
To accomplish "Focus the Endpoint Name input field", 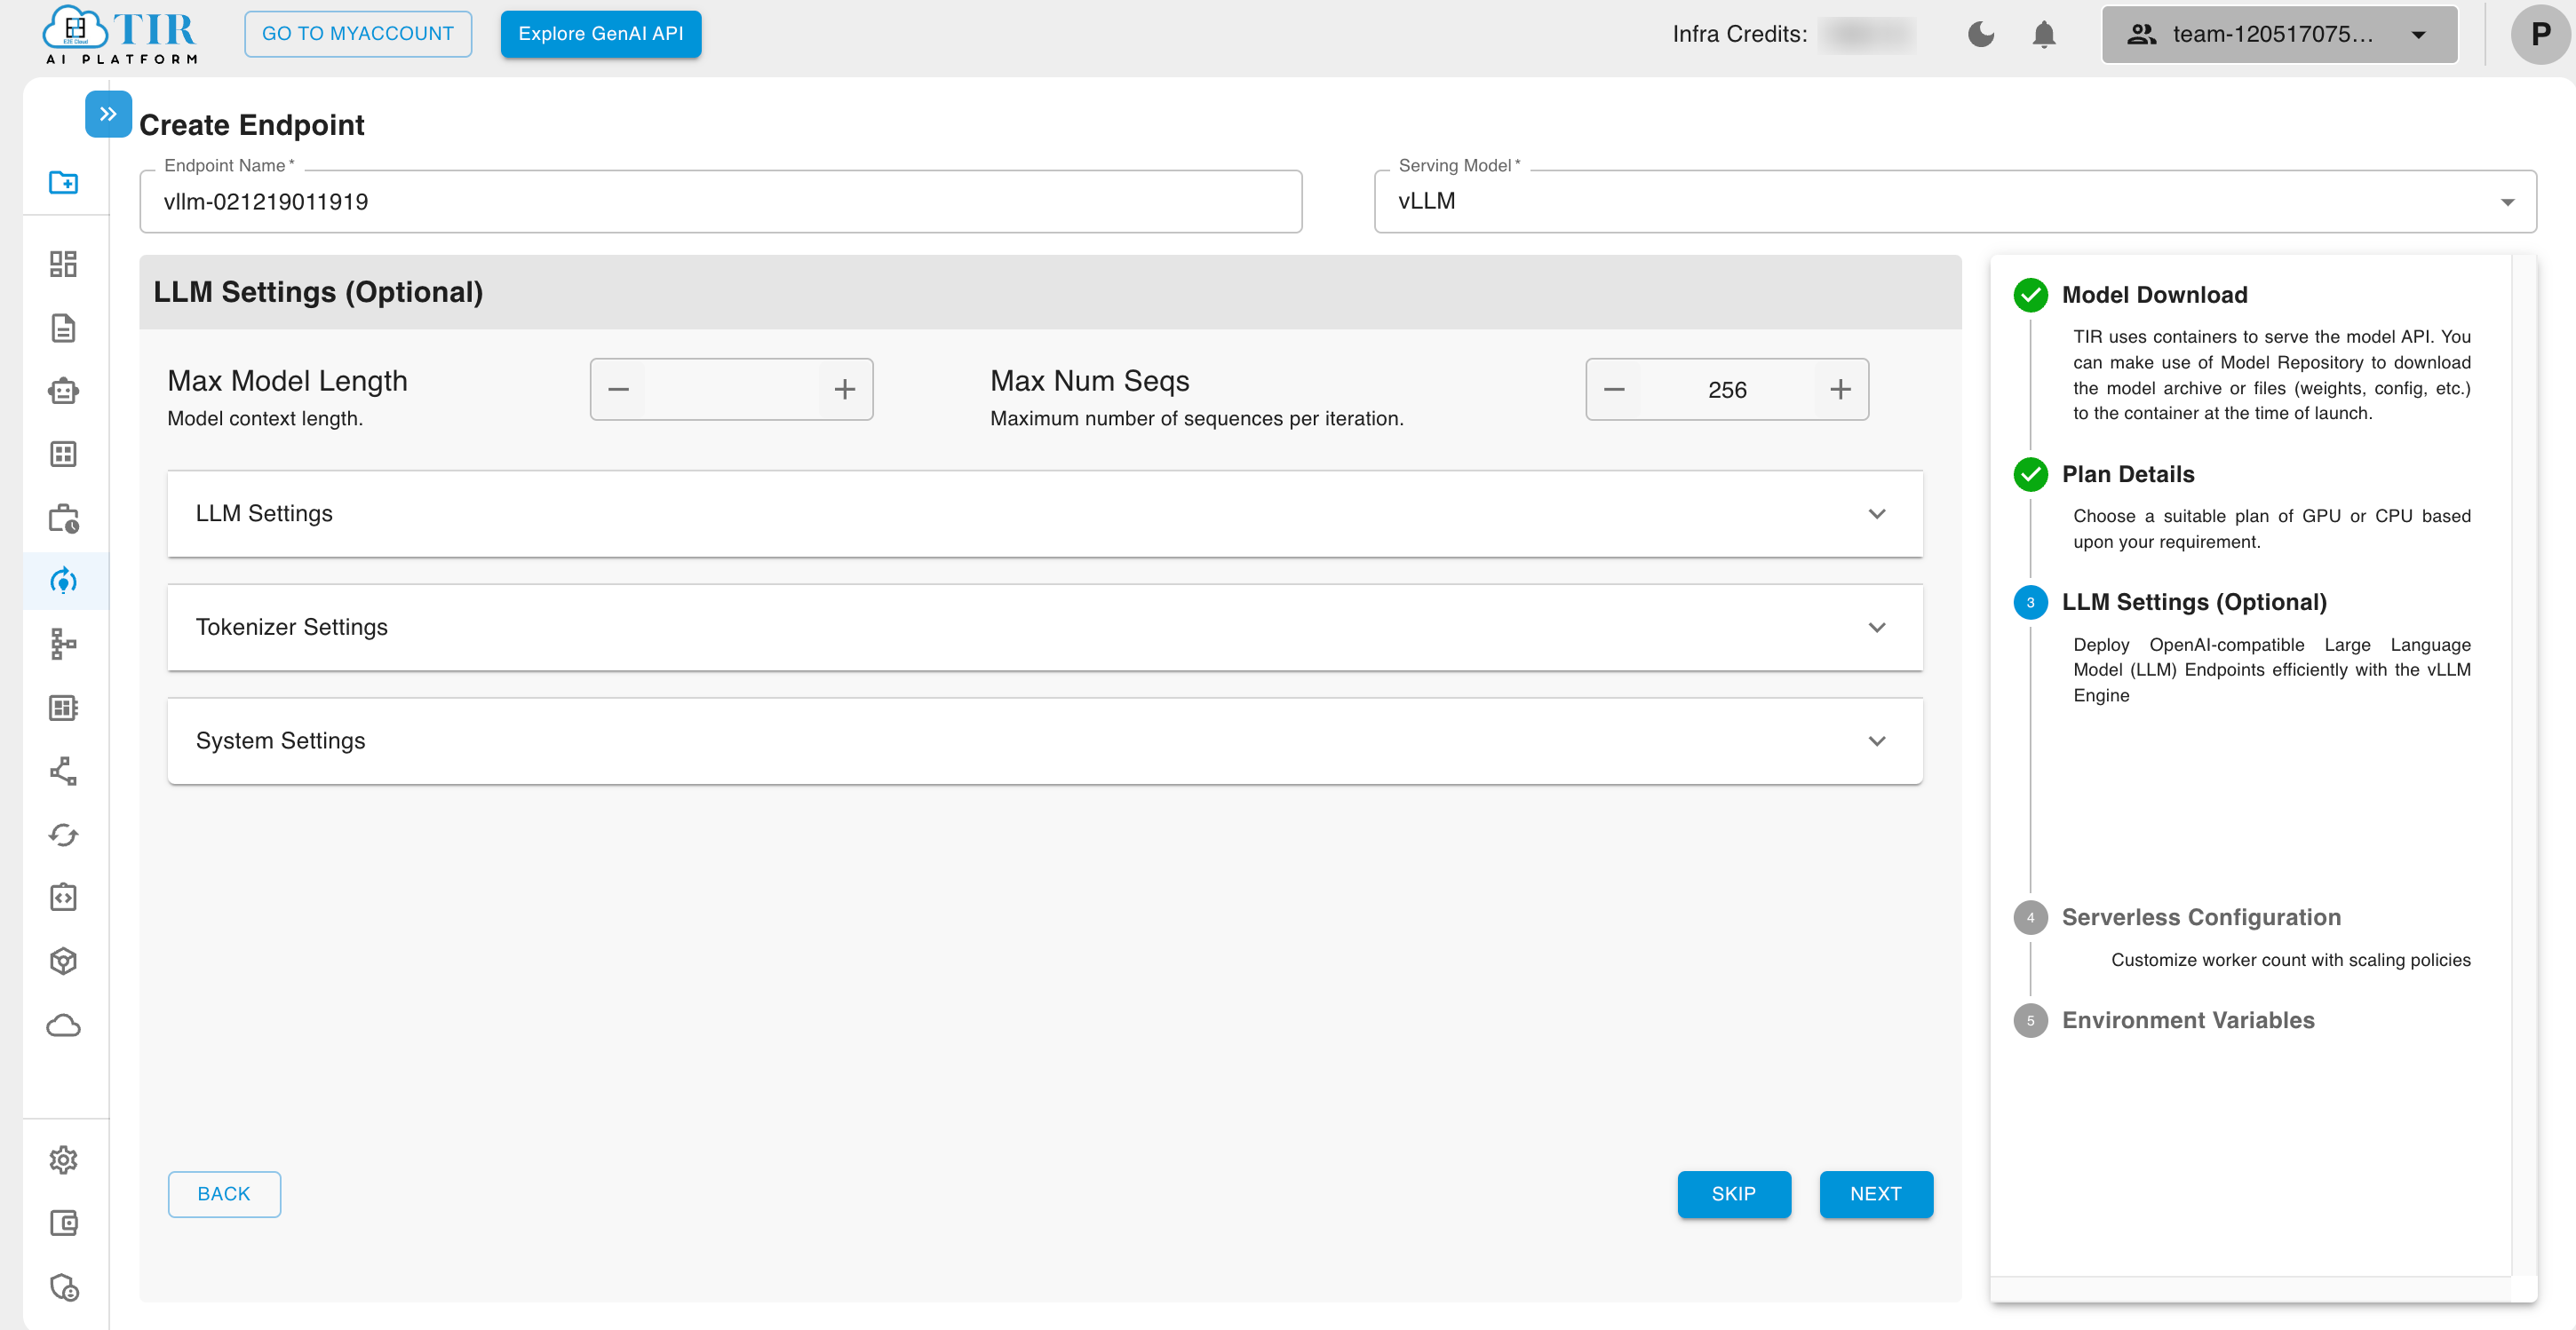I will 721,202.
